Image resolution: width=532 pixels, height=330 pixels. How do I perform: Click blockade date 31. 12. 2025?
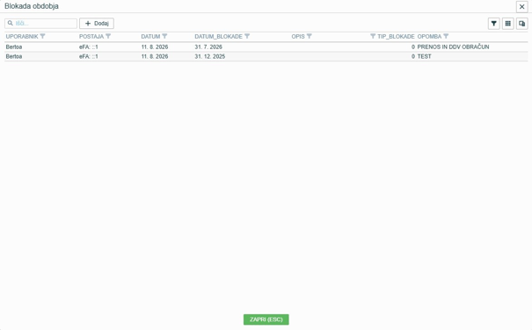click(x=209, y=56)
